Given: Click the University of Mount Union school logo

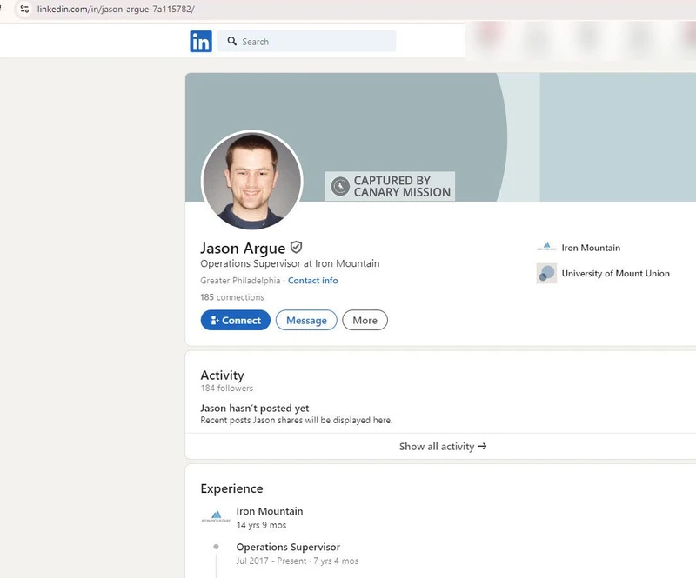Looking at the screenshot, I should tap(545, 273).
